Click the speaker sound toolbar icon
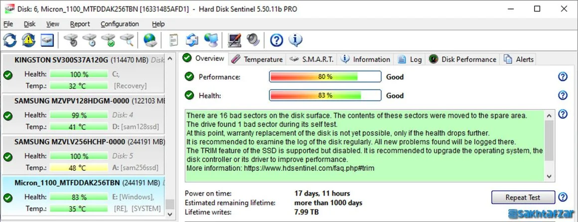 pyautogui.click(x=253, y=40)
